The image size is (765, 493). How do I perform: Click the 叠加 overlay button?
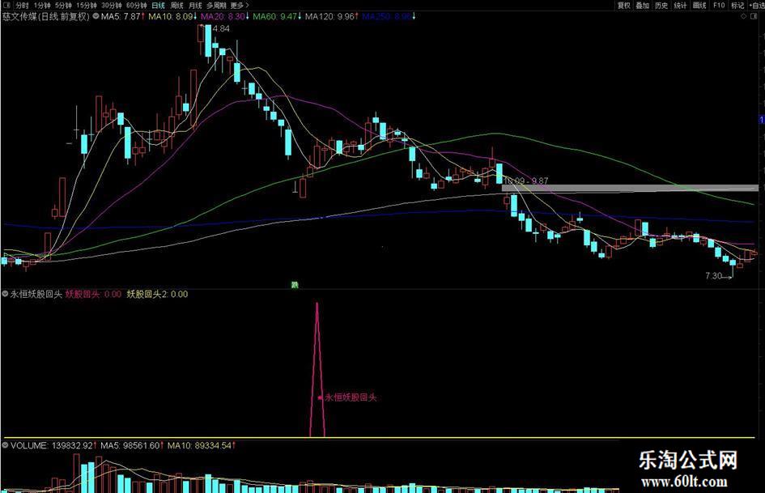click(x=643, y=6)
